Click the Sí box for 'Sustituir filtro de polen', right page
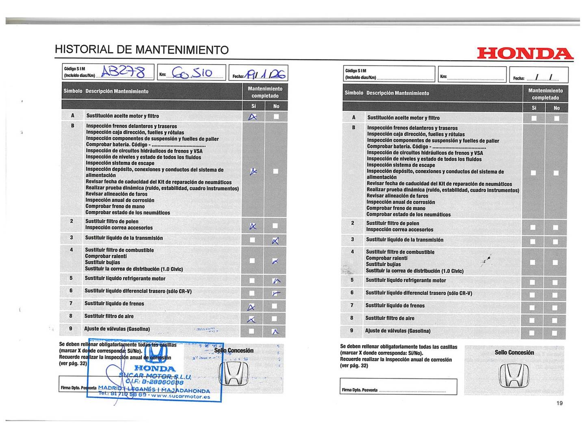The width and height of the screenshot is (585, 439). pos(533,228)
